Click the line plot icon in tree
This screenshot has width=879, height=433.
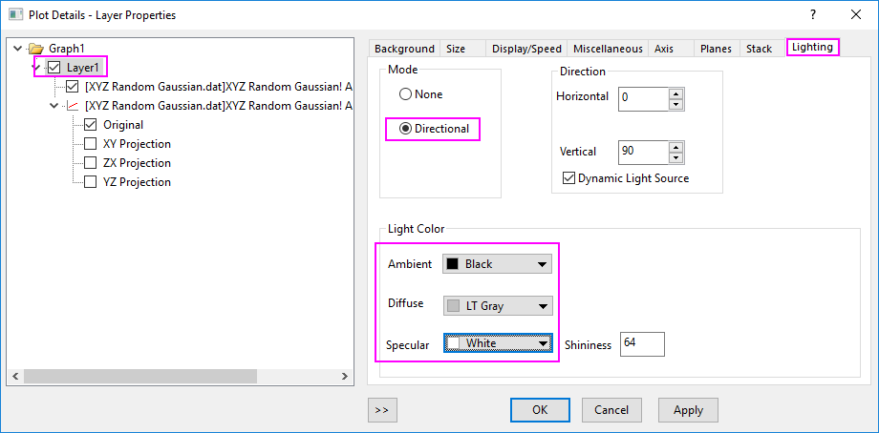[72, 106]
